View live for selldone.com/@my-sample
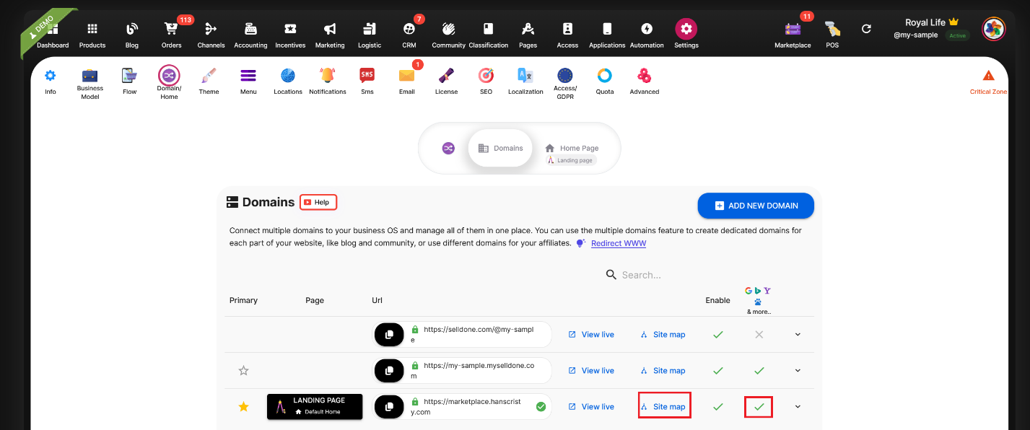The height and width of the screenshot is (430, 1030). coord(591,335)
